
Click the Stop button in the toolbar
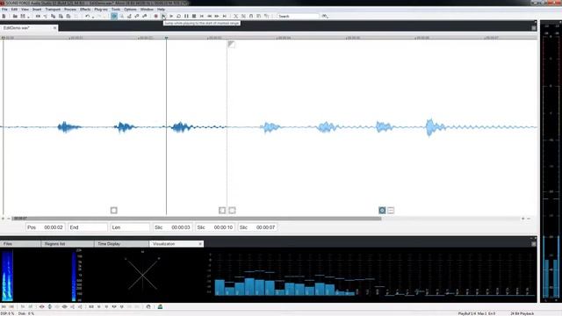pos(194,16)
